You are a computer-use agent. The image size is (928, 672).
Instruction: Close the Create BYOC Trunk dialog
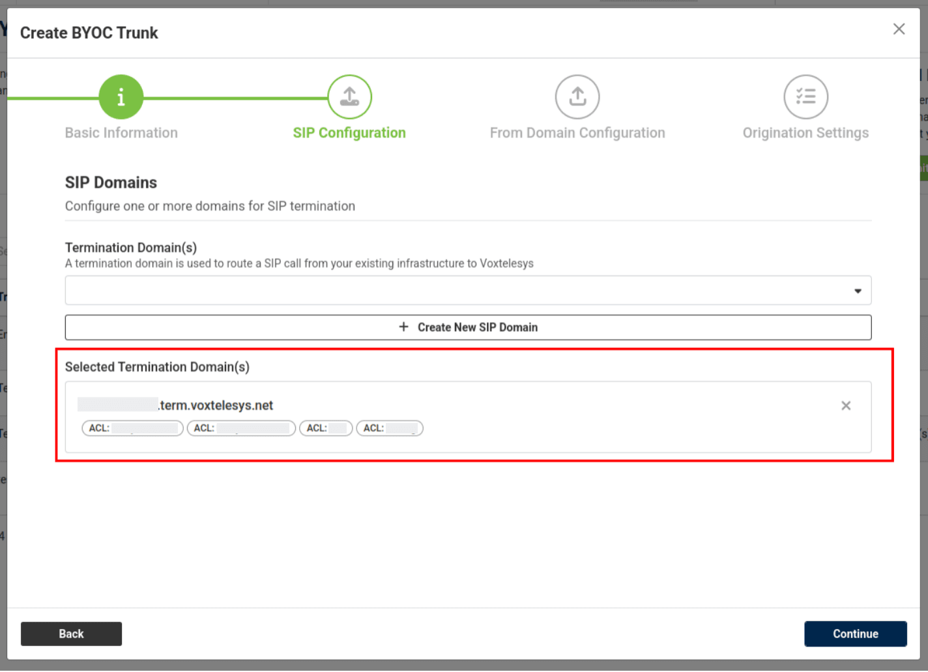[899, 29]
